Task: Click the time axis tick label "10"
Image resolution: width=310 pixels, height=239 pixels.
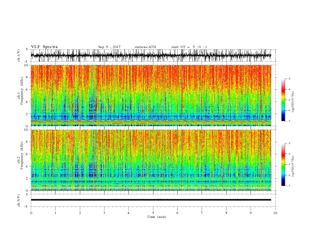Action: coord(275,213)
